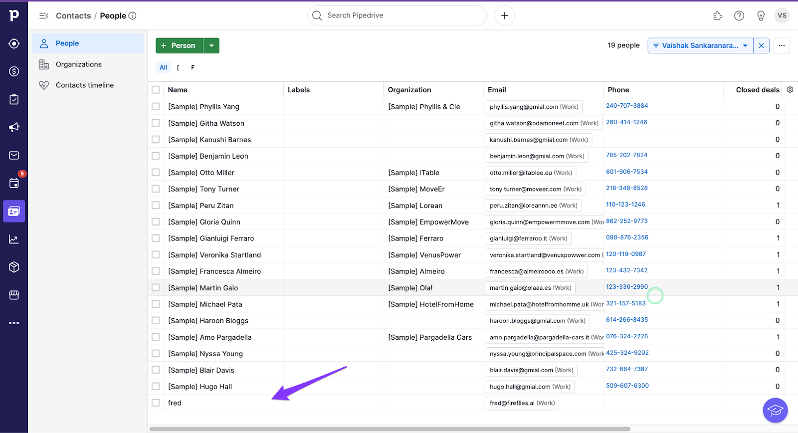798x433 pixels.
Task: Select checkbox for Otto Miller row
Action: tap(156, 172)
